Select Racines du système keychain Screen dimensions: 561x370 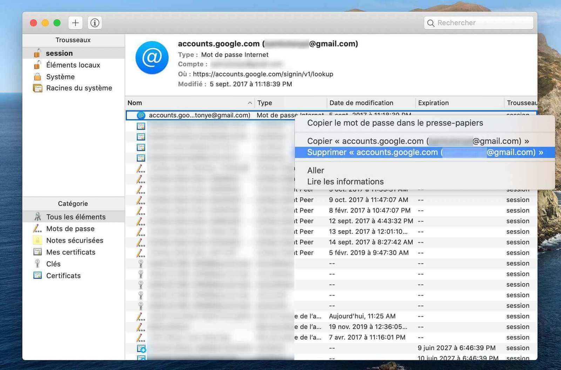click(x=73, y=88)
